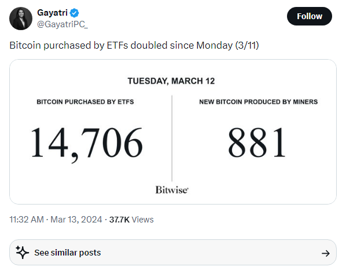Open the @GayatriPC_ handle link
This screenshot has width=346, height=270.
(62, 24)
